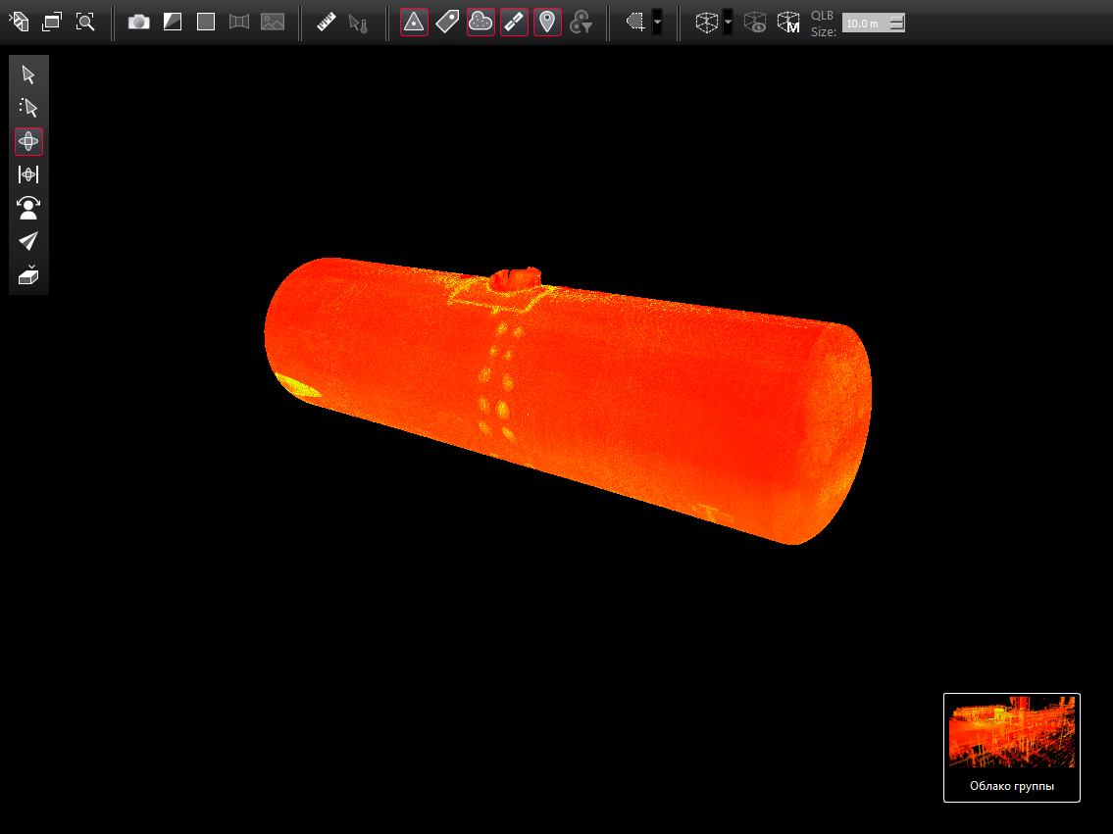The height and width of the screenshot is (834, 1113).
Task: Click the half-shaded diagonal square icon
Action: click(173, 22)
